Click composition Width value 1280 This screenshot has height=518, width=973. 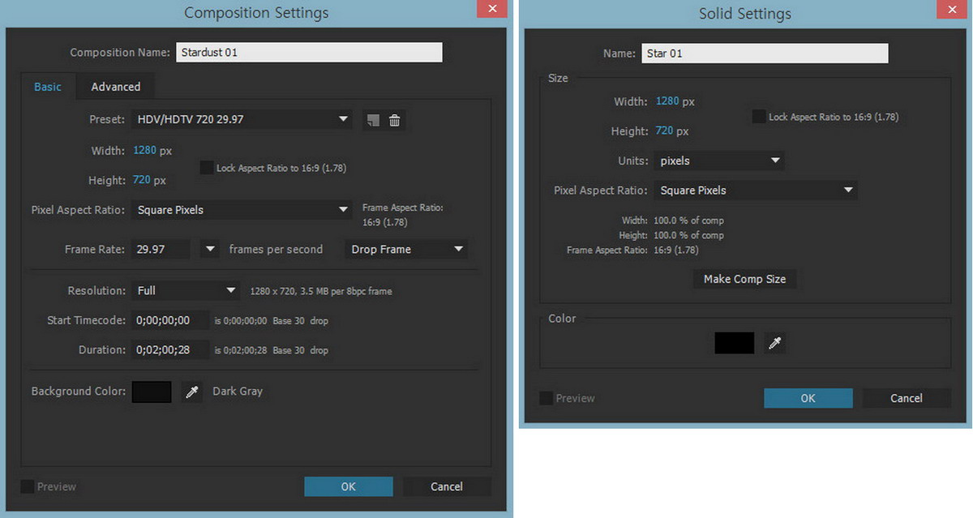[x=144, y=150]
